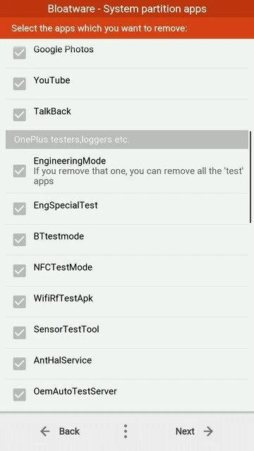Click the Next arrow icon

208,431
